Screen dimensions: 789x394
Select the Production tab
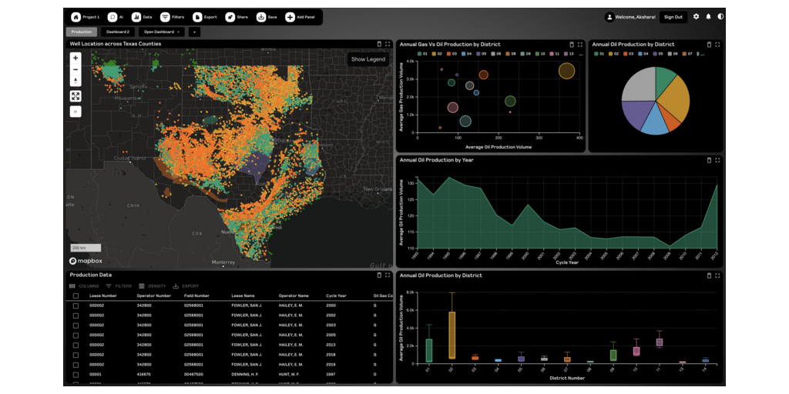(82, 32)
